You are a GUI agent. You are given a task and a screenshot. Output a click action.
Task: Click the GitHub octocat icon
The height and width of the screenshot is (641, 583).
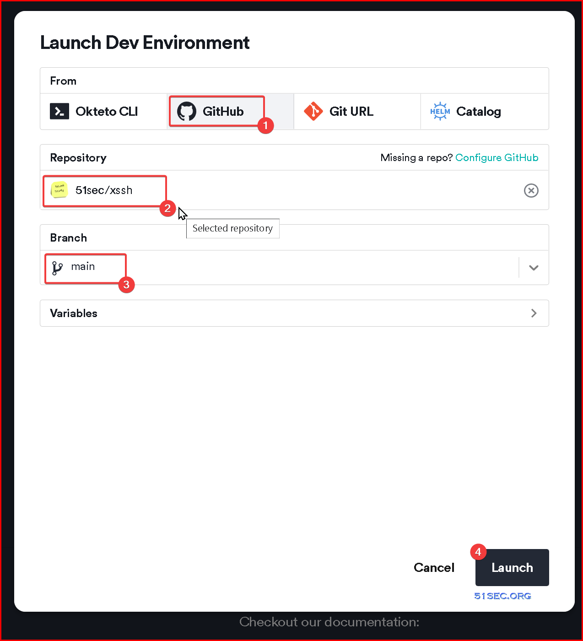click(x=187, y=112)
